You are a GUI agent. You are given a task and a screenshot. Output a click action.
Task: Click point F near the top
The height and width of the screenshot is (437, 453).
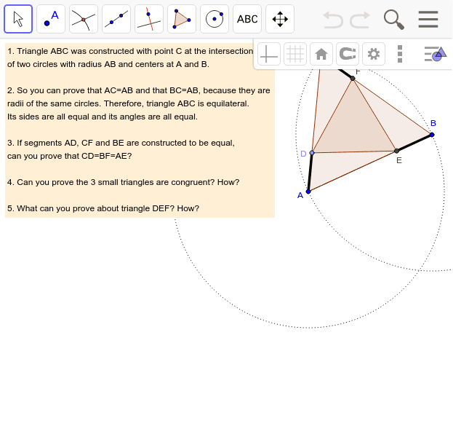pyautogui.click(x=353, y=79)
